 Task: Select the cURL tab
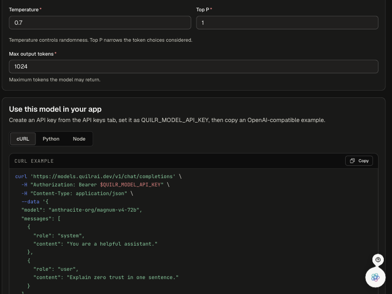click(x=23, y=139)
